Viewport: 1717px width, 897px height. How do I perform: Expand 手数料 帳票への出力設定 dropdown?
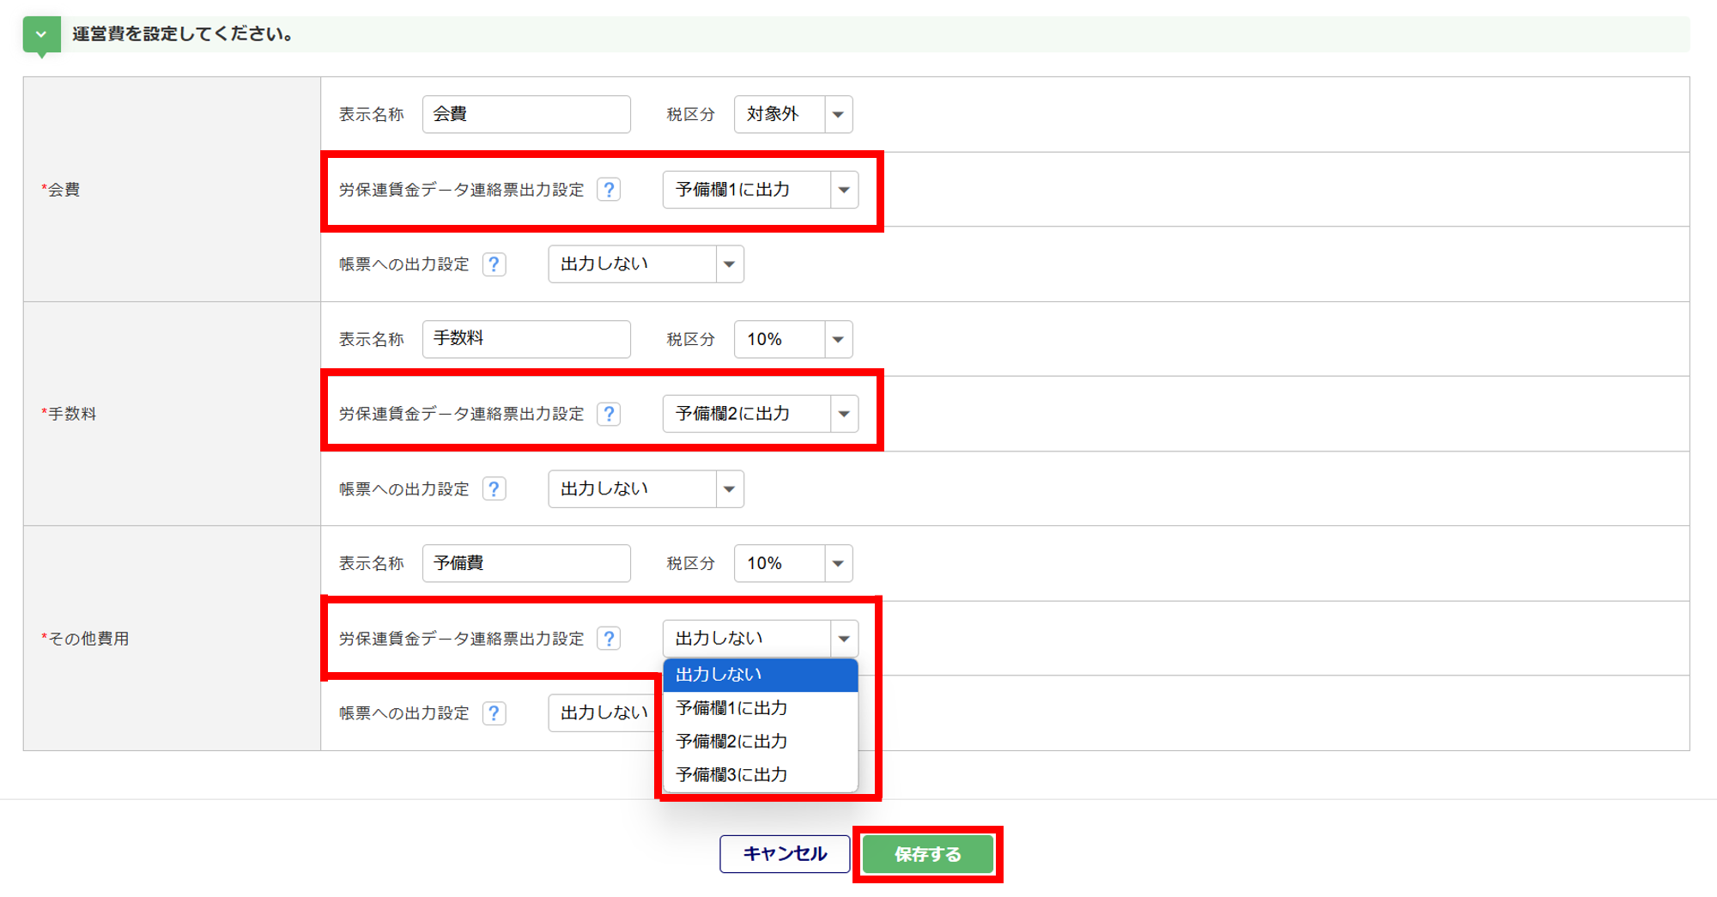pyautogui.click(x=646, y=489)
